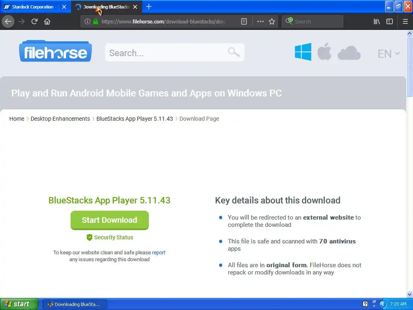Select Downloading BlueSta... taskbar button

point(75,304)
